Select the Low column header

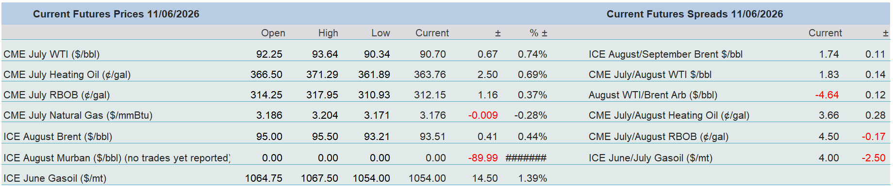coord(380,33)
